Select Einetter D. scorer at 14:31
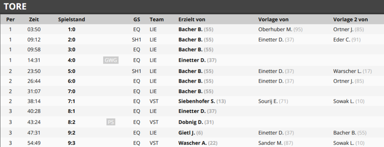Screen dimensions: 384x147 click(192, 60)
